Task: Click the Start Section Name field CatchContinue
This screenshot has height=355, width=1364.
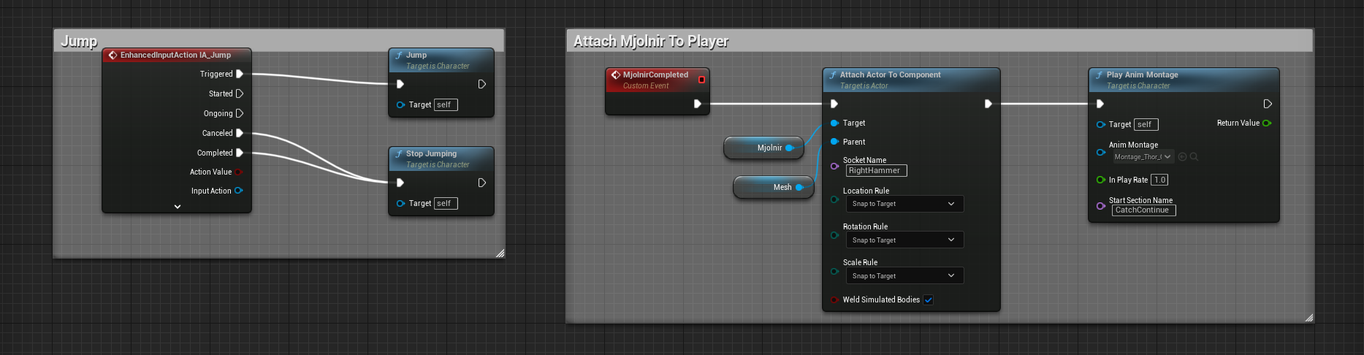Action: 1143,210
